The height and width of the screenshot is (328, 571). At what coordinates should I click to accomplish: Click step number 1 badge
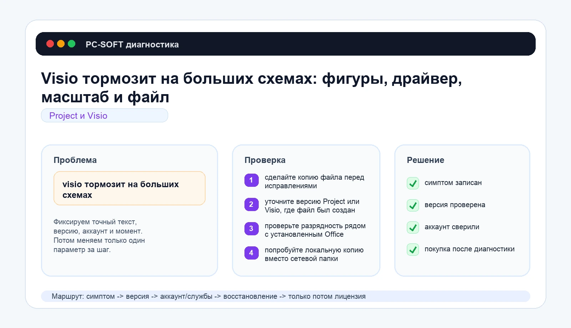[251, 180]
